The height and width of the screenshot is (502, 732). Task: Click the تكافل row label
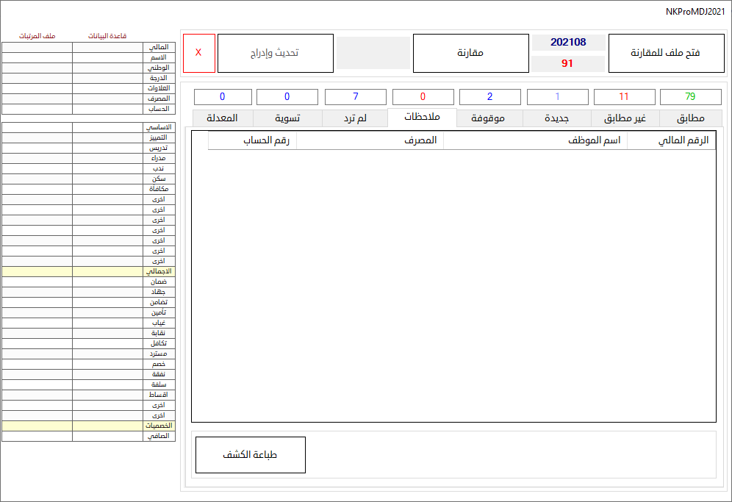click(x=159, y=343)
